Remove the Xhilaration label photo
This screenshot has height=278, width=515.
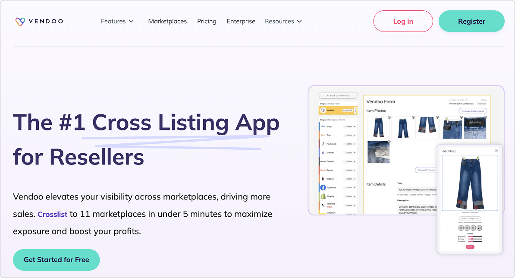tap(486, 117)
